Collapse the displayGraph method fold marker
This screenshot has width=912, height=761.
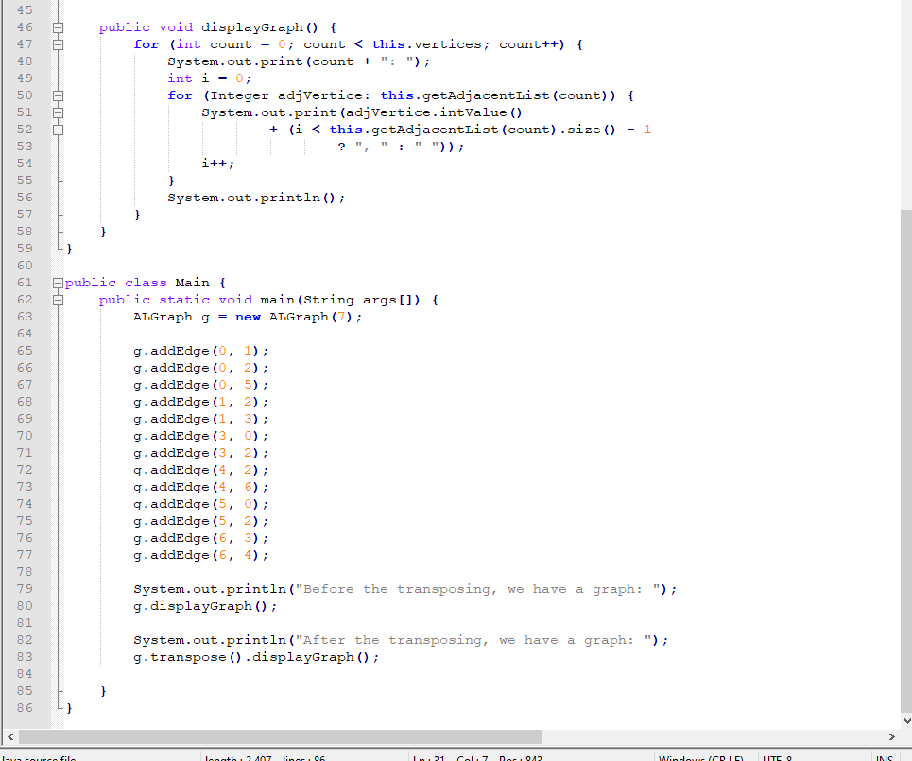59,26
